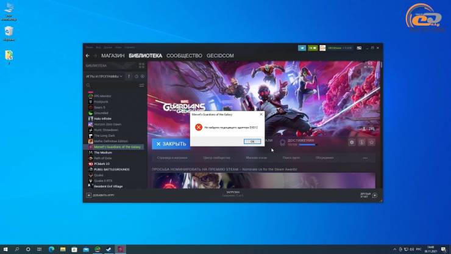Image resolution: width=451 pixels, height=254 pixels.
Task: Open the store page link
Action: point(172,158)
